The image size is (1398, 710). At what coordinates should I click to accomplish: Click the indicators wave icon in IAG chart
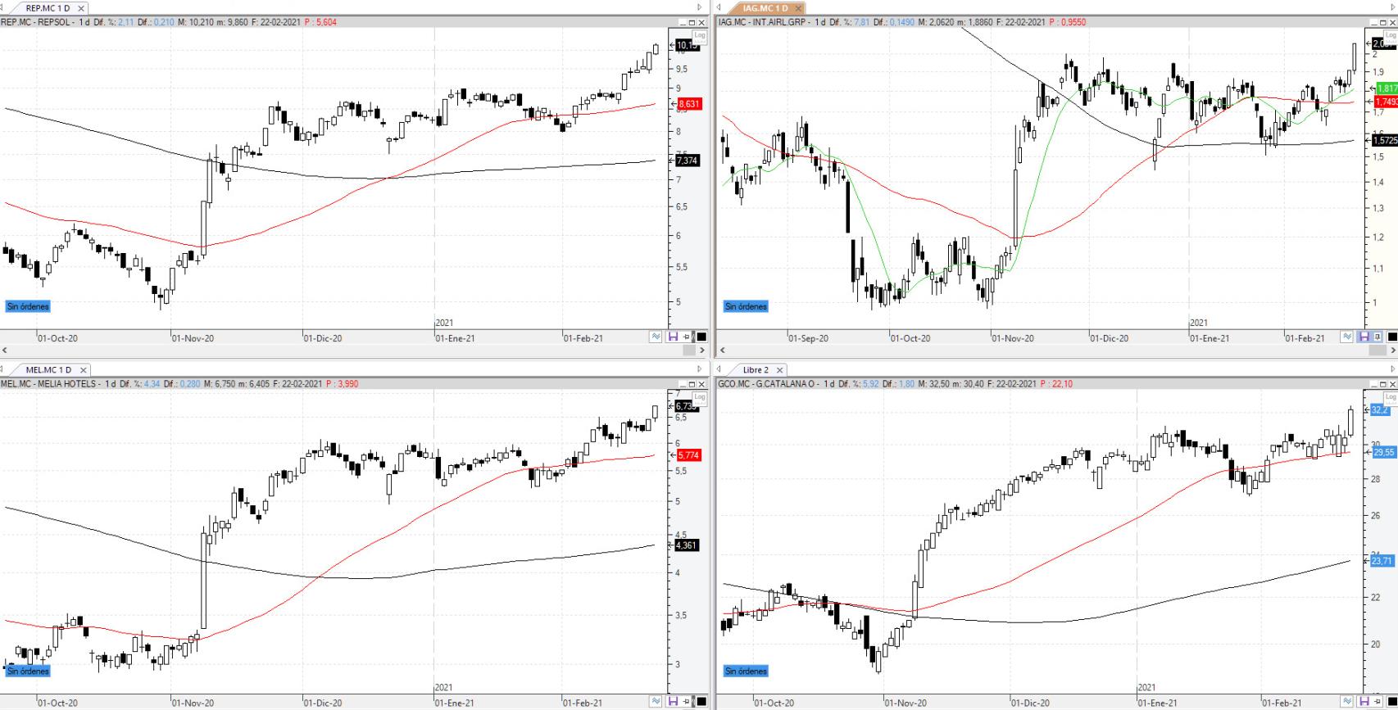click(x=1348, y=337)
